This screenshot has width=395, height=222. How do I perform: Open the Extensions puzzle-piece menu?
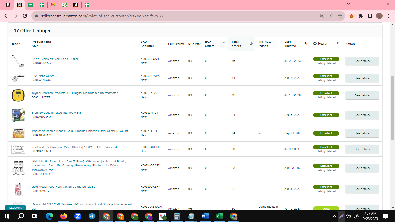click(361, 16)
